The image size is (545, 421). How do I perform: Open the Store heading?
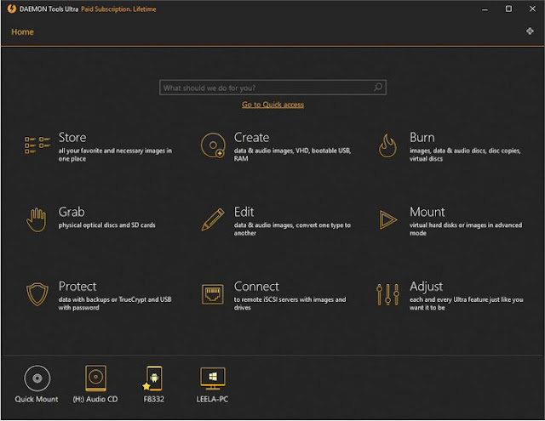tap(72, 138)
